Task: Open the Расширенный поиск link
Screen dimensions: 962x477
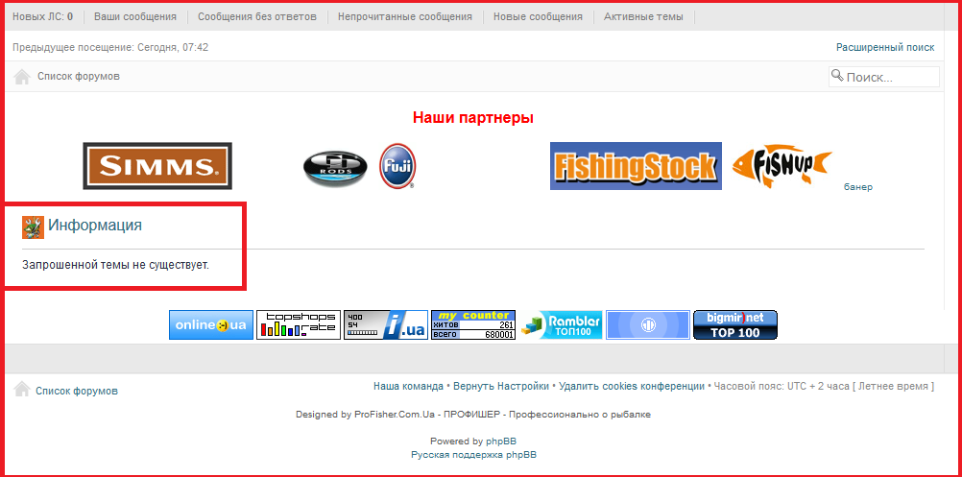Action: (x=884, y=47)
